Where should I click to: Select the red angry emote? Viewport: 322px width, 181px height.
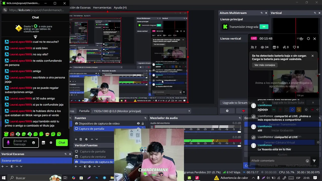(x=12, y=134)
